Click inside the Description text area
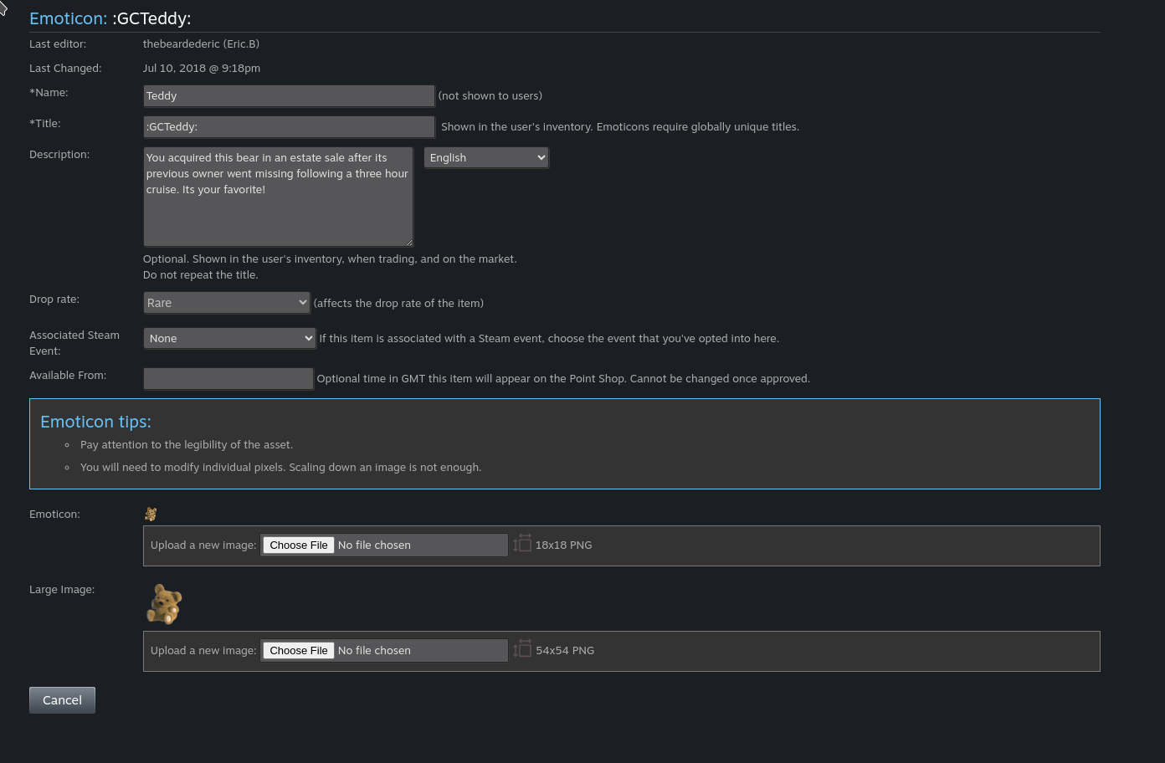This screenshot has height=763, width=1165. tap(278, 197)
